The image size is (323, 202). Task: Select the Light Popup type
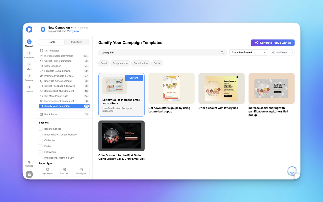pos(47,171)
